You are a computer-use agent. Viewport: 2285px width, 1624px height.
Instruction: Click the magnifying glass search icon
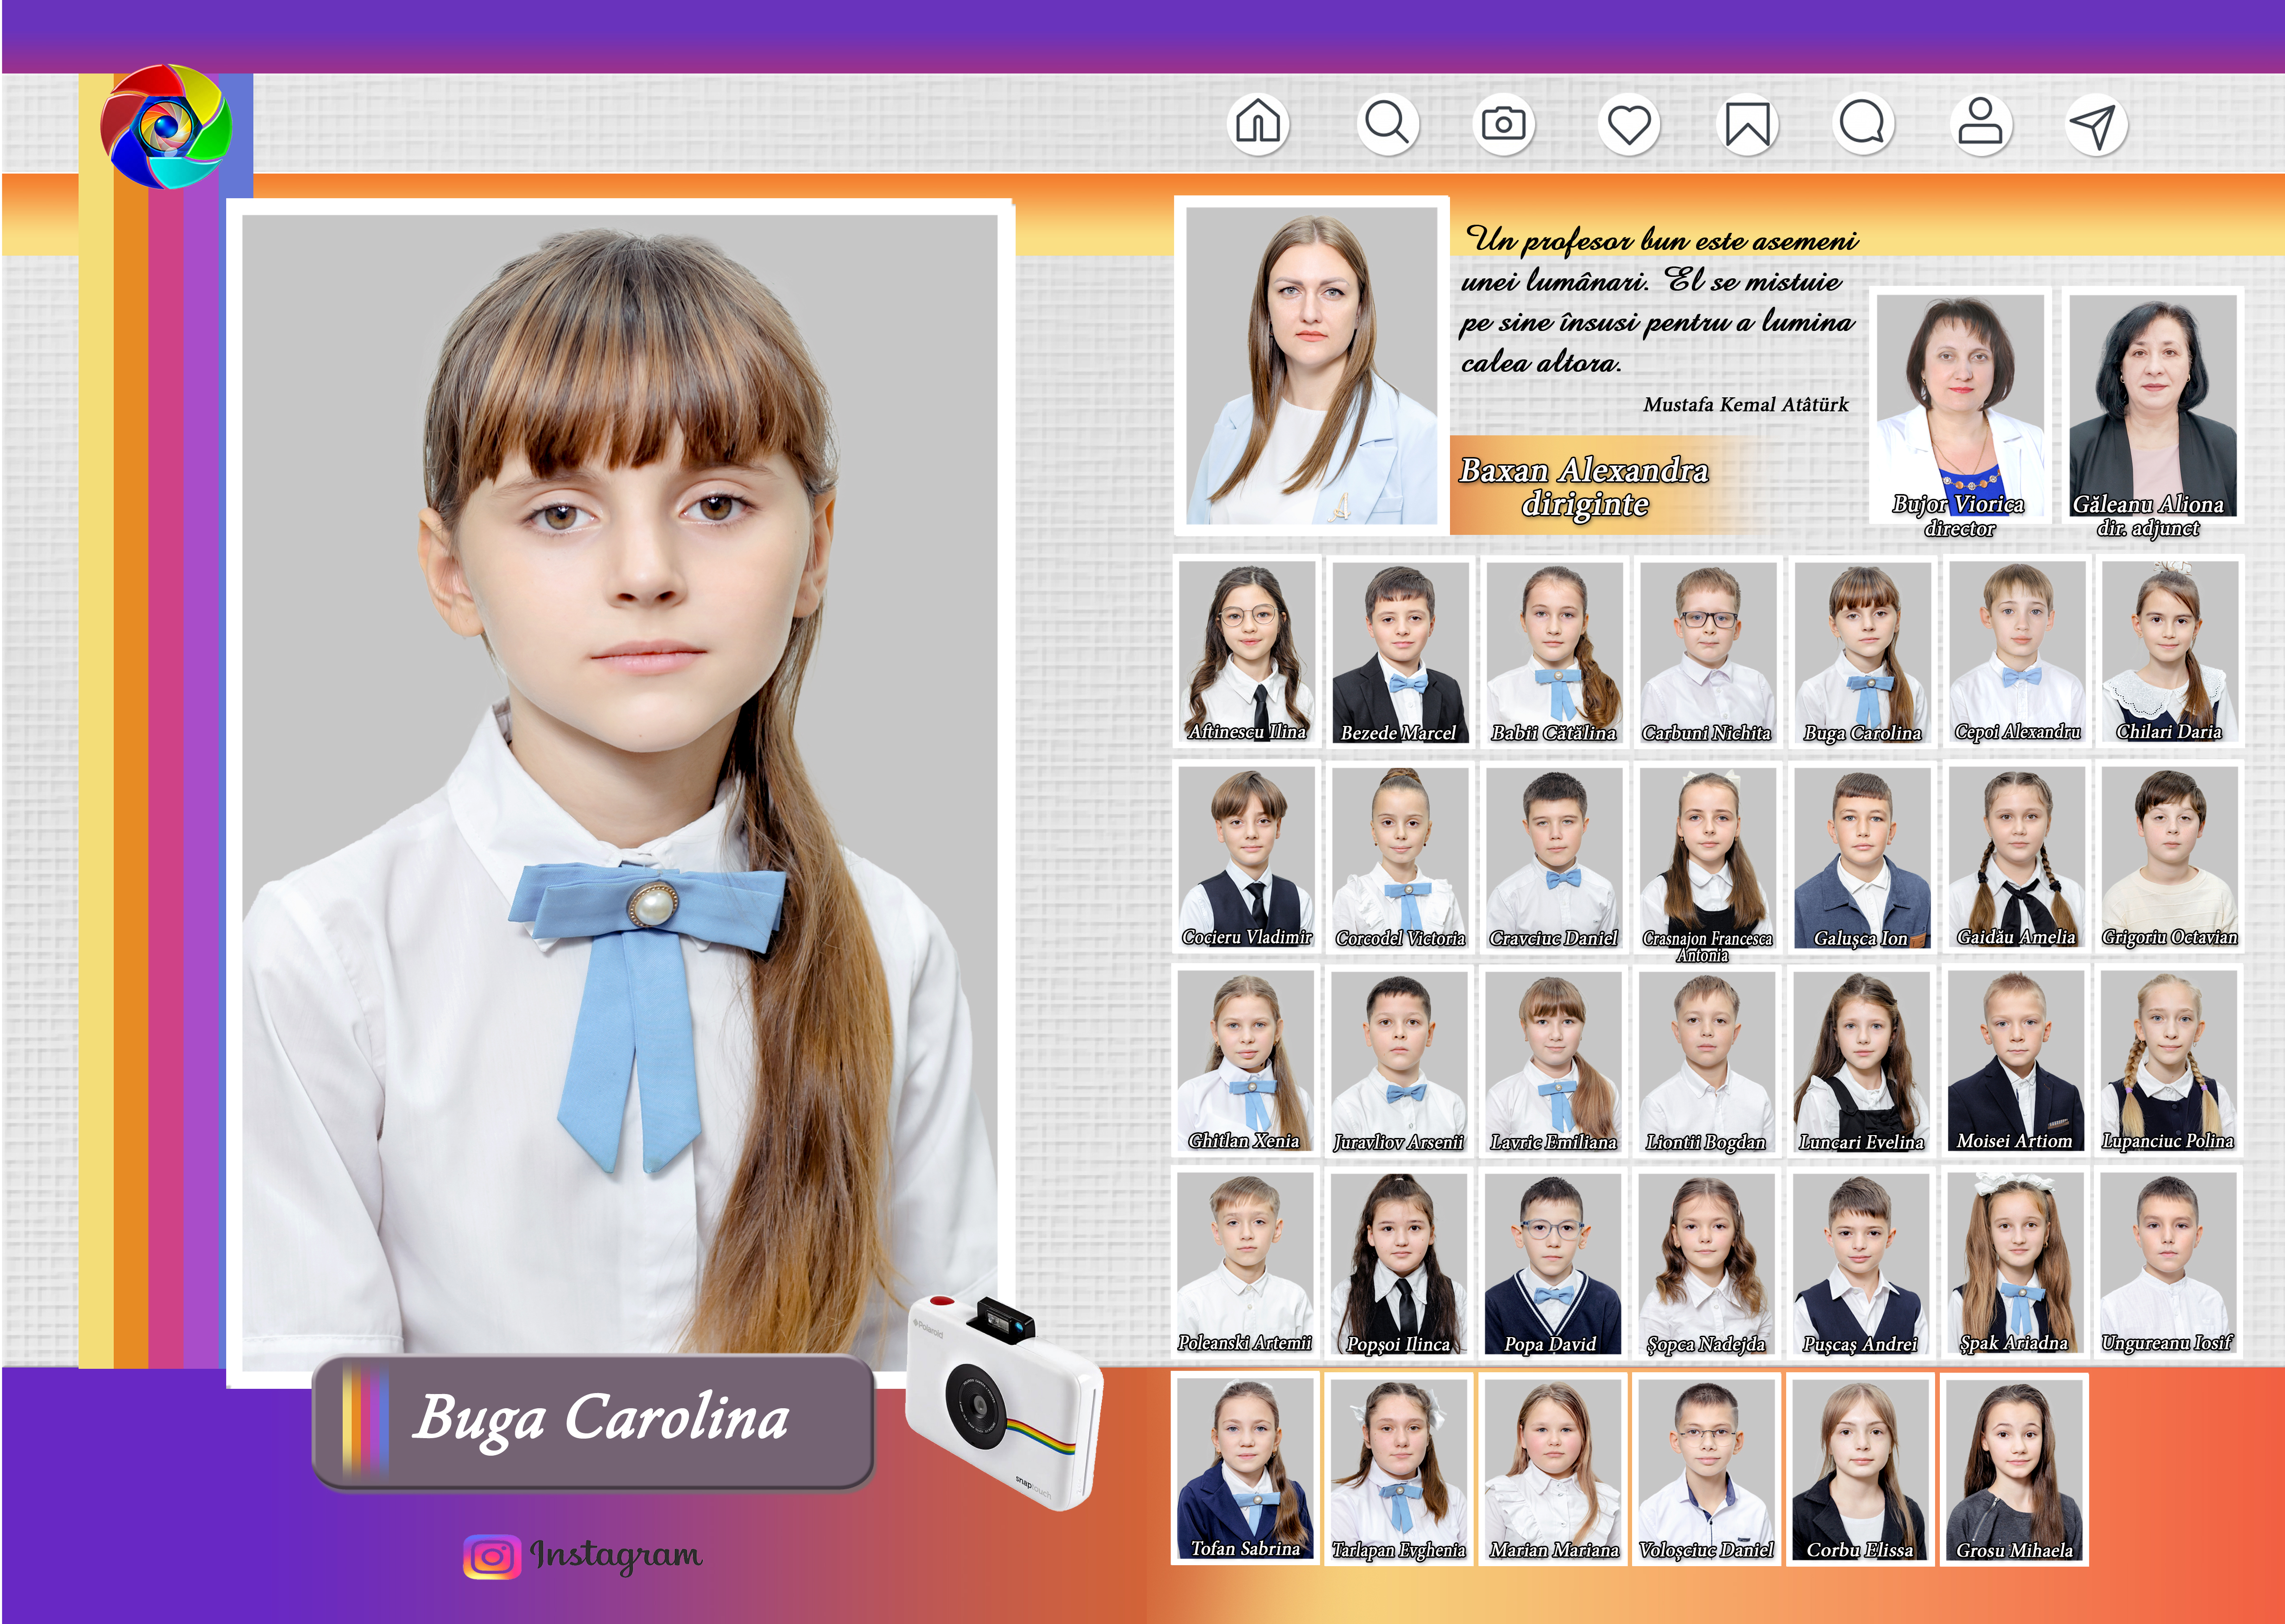[x=1387, y=124]
